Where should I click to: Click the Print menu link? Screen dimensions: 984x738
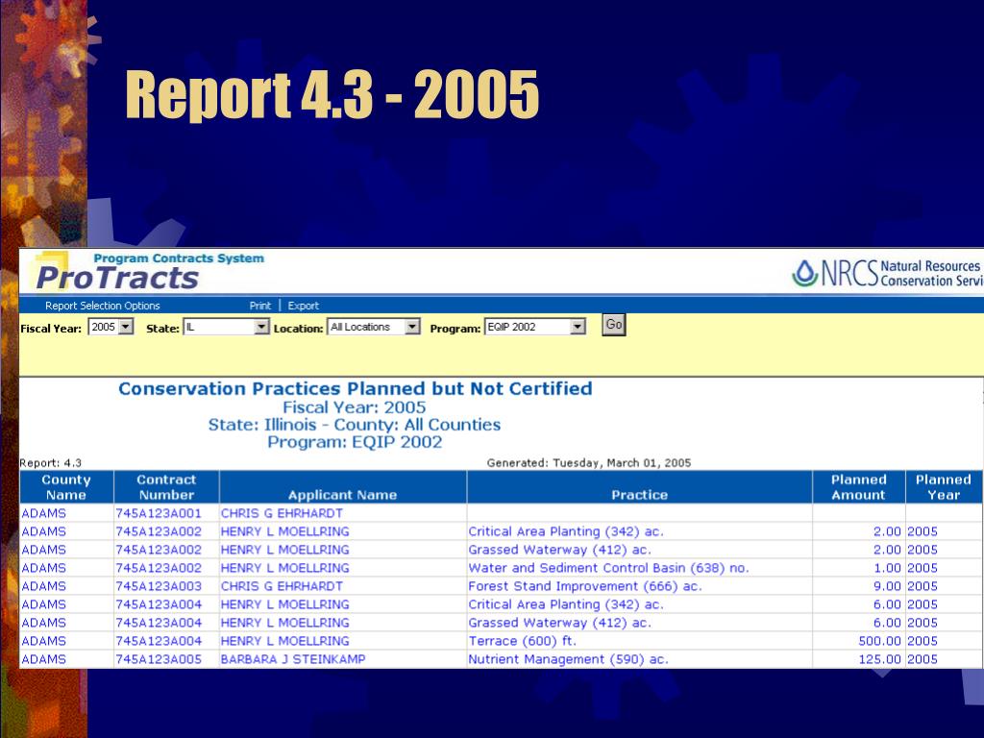click(x=259, y=306)
